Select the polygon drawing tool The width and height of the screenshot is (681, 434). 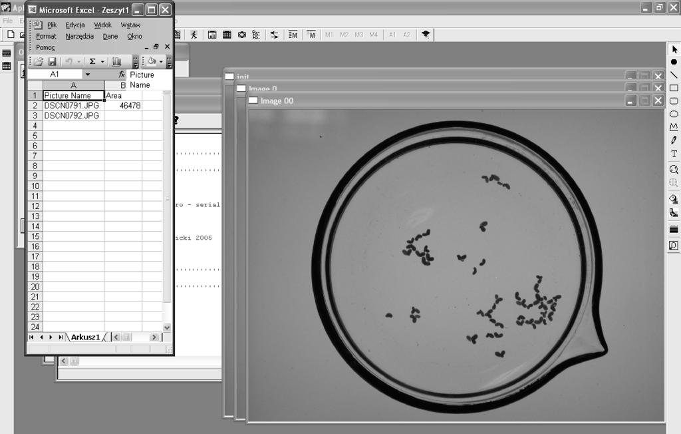click(674, 127)
